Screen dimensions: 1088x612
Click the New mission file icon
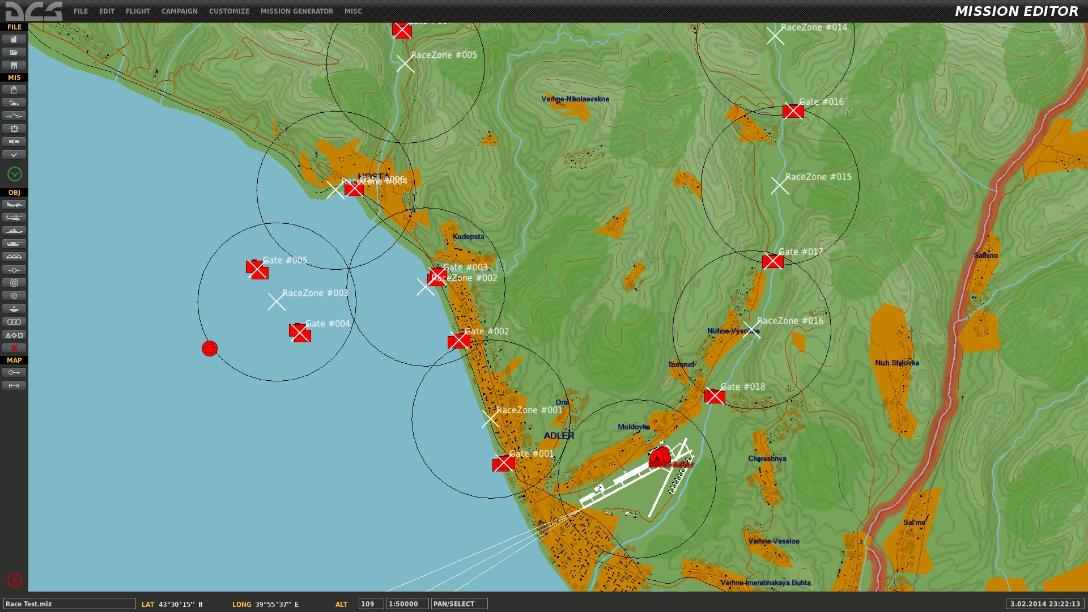coord(14,39)
